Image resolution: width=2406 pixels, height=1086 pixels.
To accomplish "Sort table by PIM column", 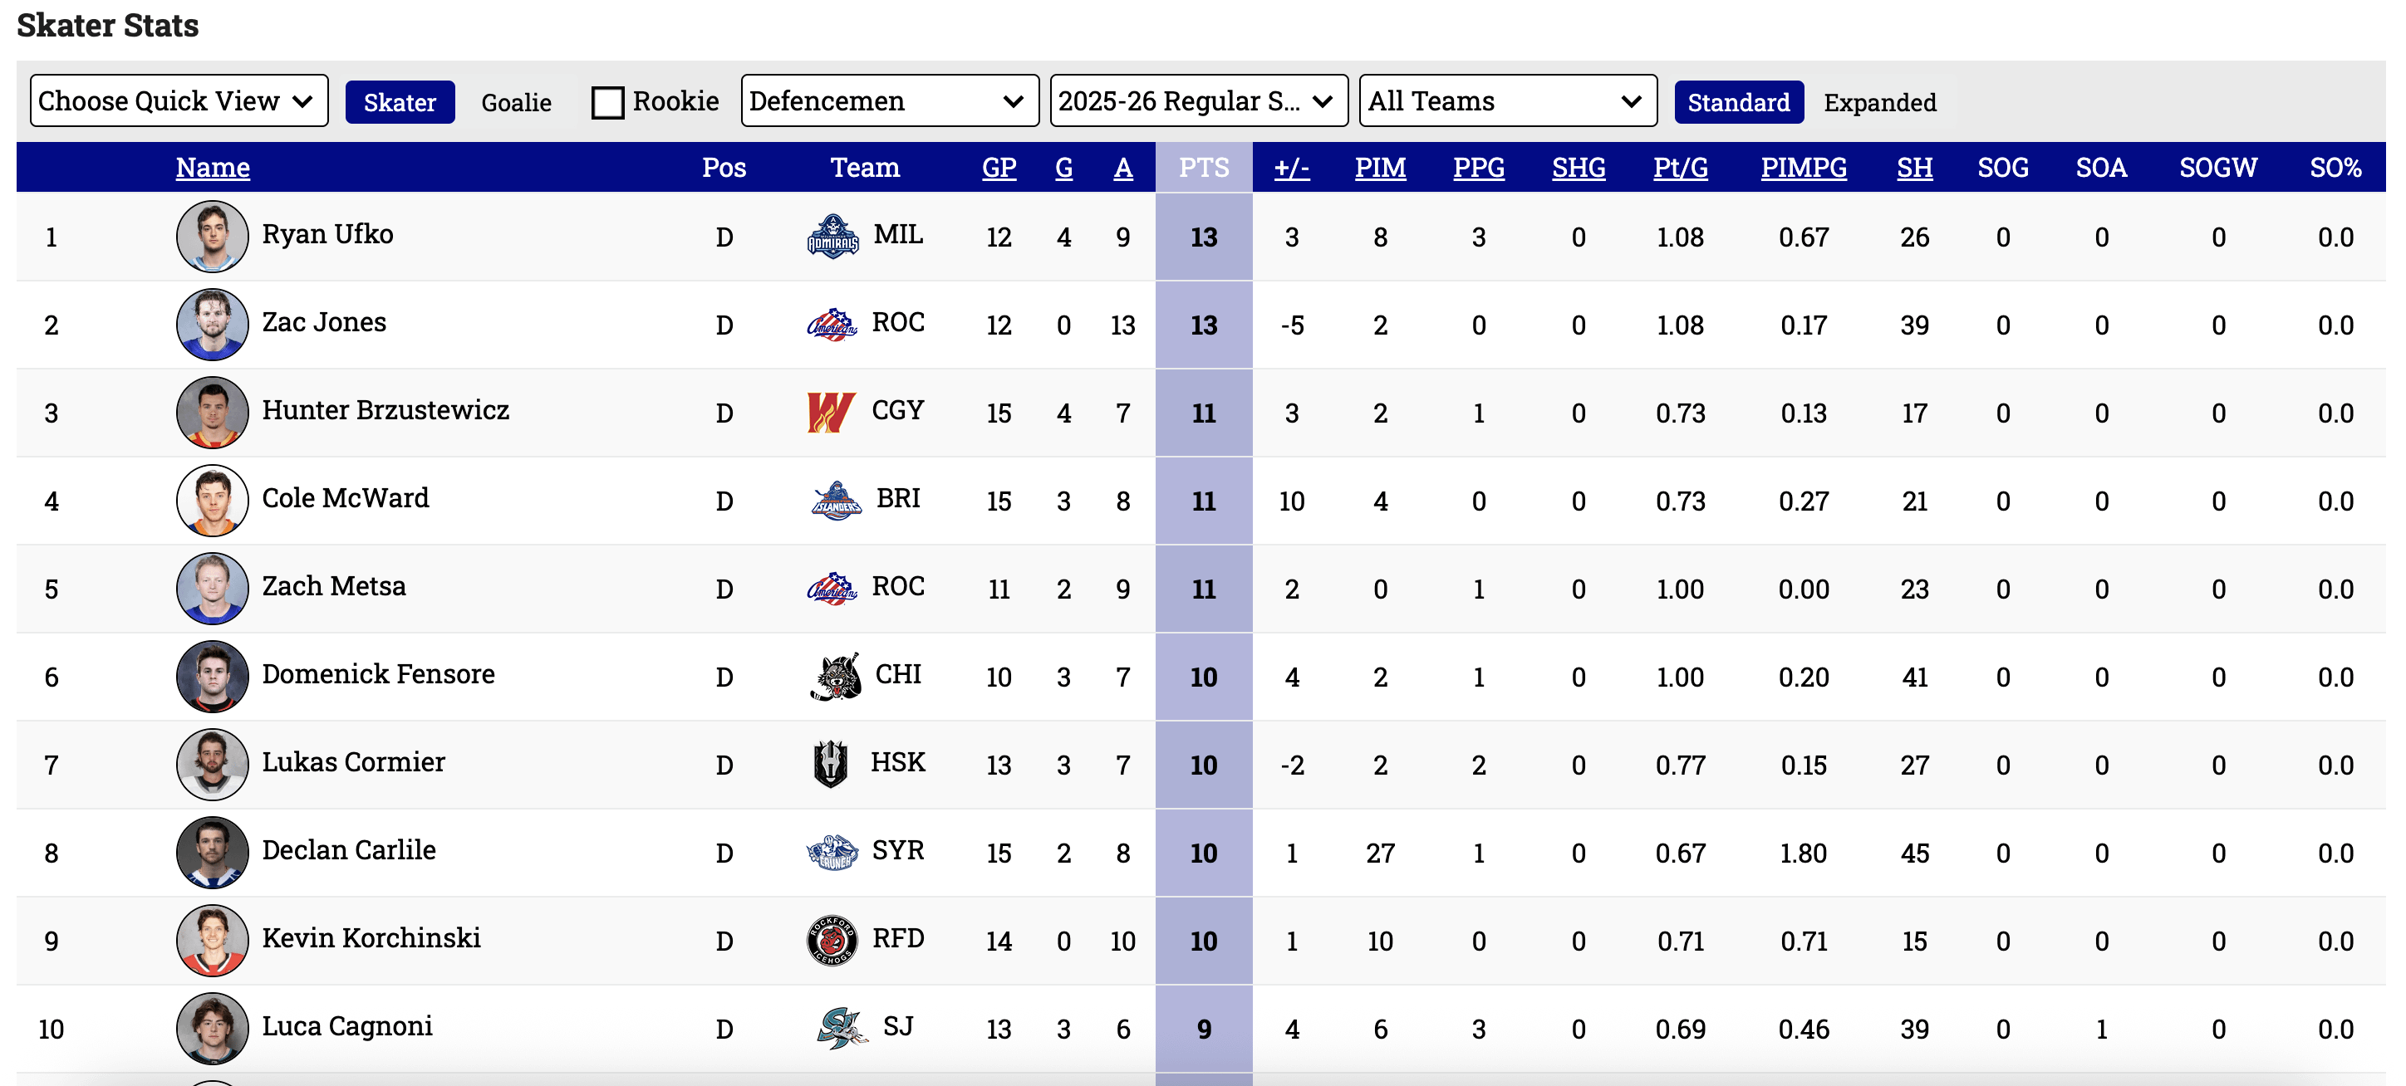I will tap(1379, 167).
